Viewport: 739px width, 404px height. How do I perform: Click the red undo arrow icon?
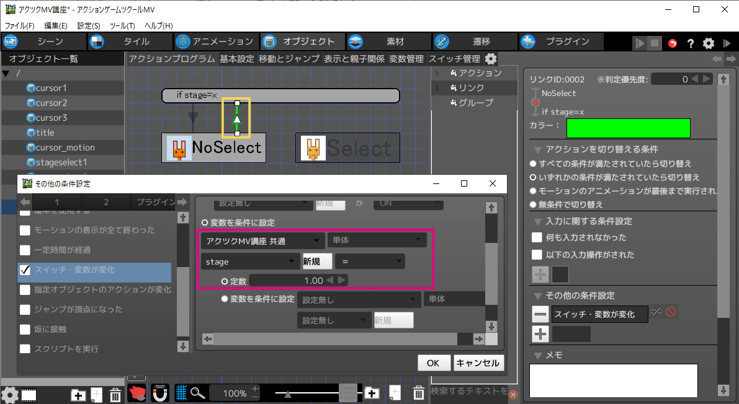coord(673,43)
